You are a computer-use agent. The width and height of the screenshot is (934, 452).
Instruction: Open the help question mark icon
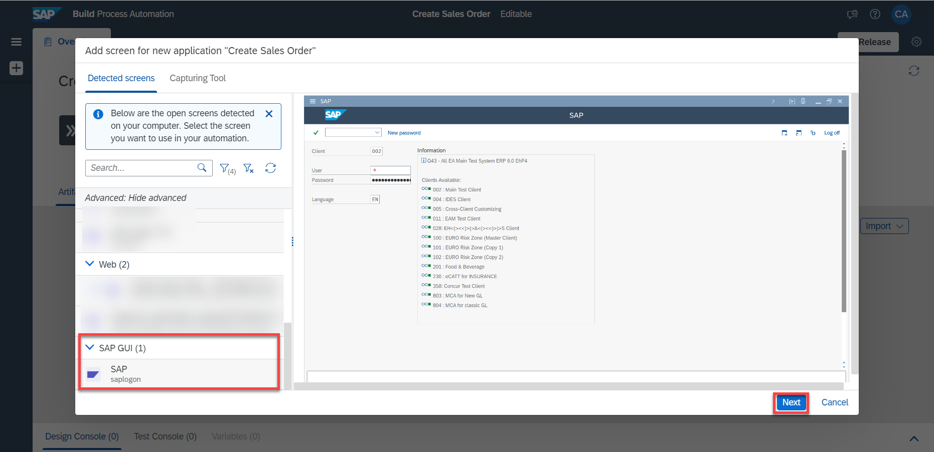[x=875, y=14]
